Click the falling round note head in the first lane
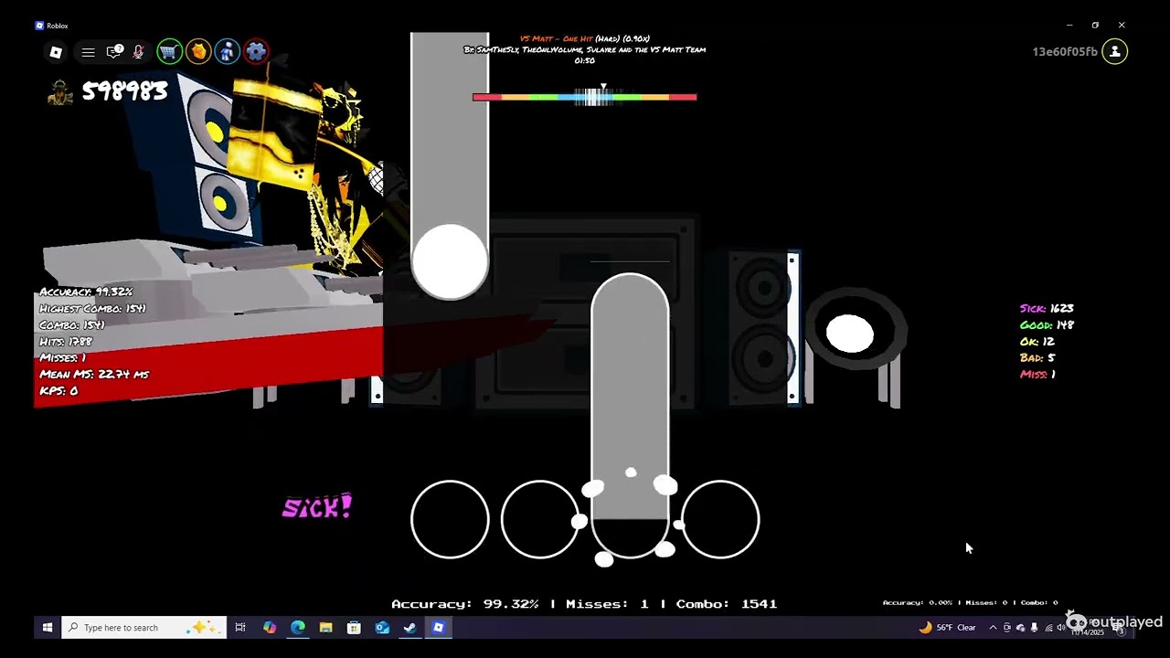1170x658 pixels. click(450, 261)
